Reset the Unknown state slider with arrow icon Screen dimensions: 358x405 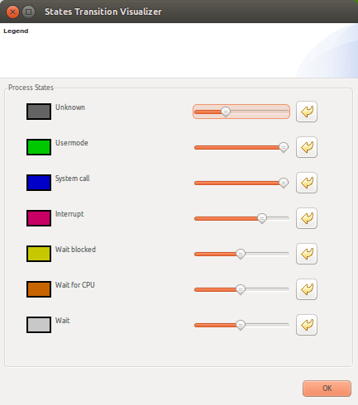click(307, 112)
